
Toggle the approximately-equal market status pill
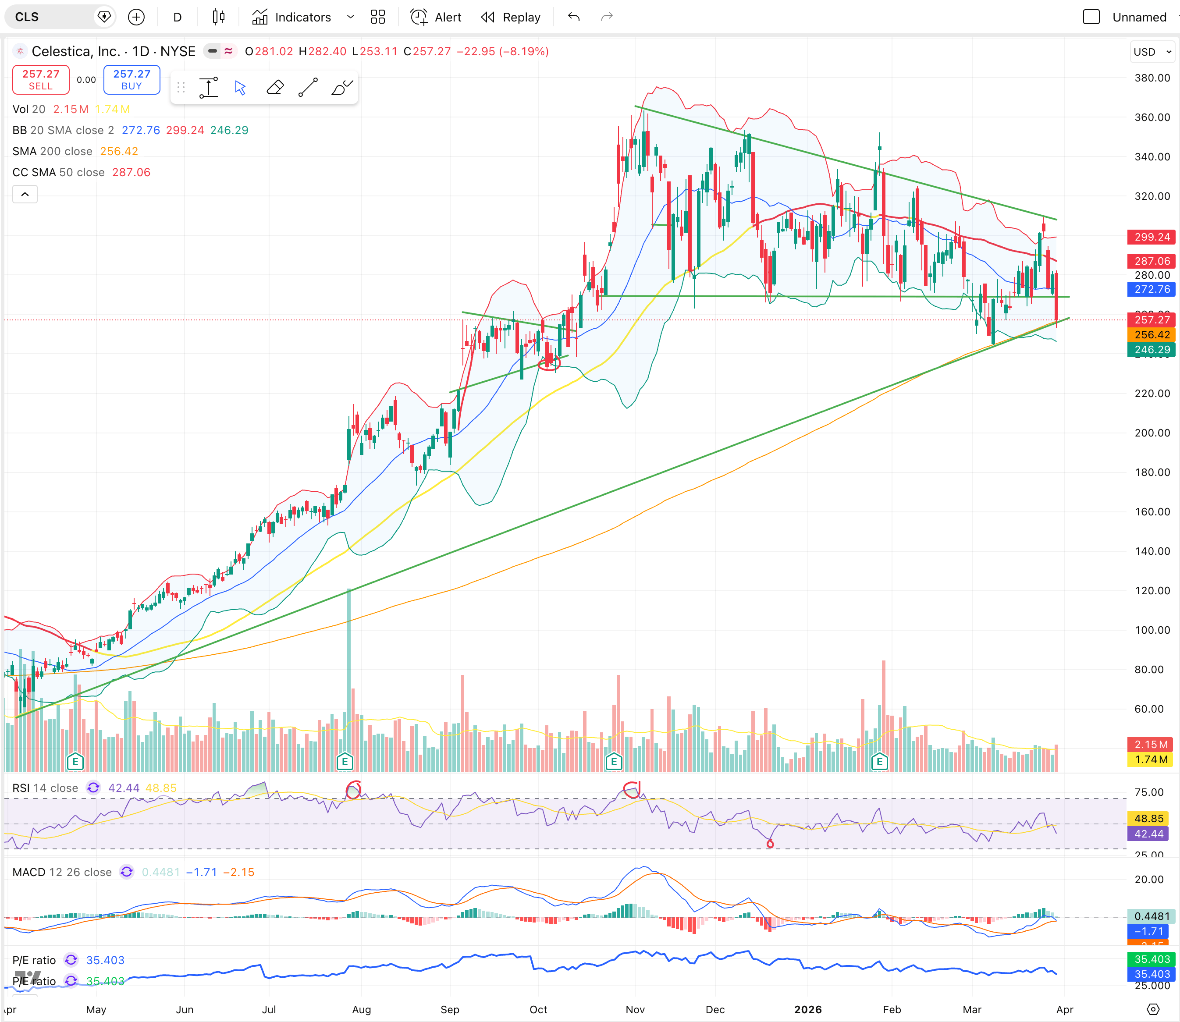point(228,51)
